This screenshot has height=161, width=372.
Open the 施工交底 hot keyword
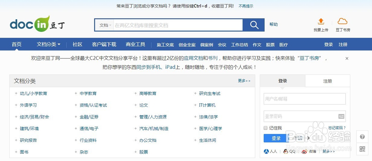pyautogui.click(x=166, y=45)
